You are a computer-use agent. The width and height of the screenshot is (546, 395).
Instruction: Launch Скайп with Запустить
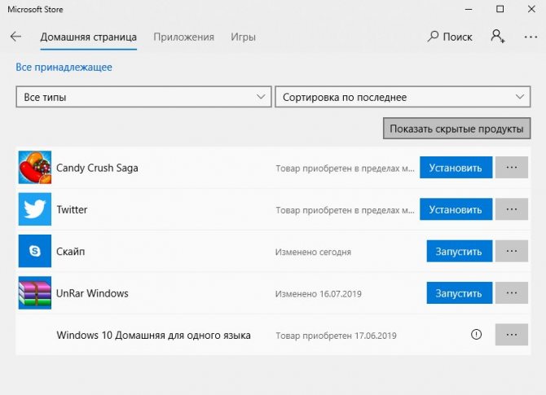click(460, 251)
